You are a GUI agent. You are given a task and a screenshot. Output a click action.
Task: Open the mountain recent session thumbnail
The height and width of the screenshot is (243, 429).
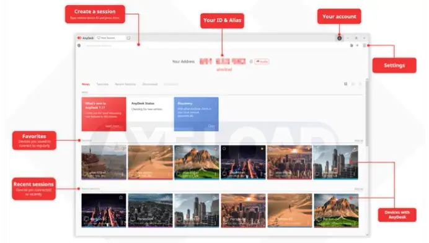pos(336,210)
